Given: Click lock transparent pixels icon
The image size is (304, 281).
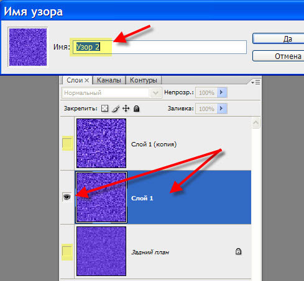Looking at the screenshot, I should pyautogui.click(x=104, y=109).
